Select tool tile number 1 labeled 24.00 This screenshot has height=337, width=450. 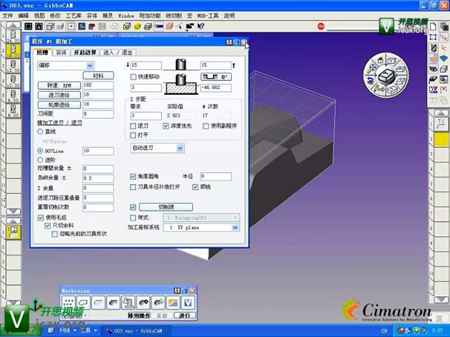(x=13, y=36)
